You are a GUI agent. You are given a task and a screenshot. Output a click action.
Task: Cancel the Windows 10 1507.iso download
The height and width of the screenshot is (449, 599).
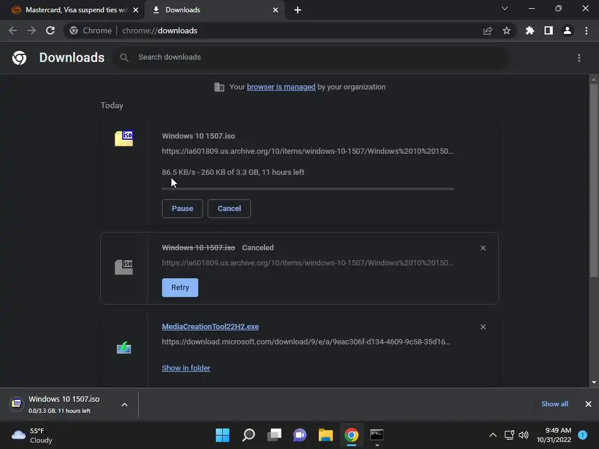[229, 209]
